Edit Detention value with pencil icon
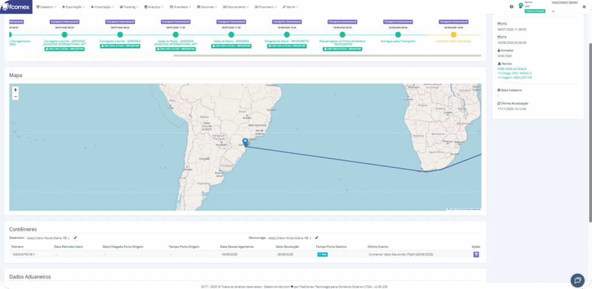The image size is (592, 289). click(x=75, y=238)
